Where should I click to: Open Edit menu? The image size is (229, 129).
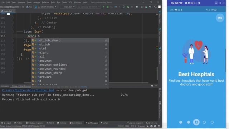click(8, 3)
